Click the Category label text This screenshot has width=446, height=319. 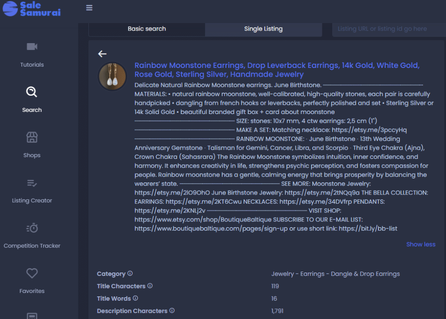pyautogui.click(x=111, y=274)
